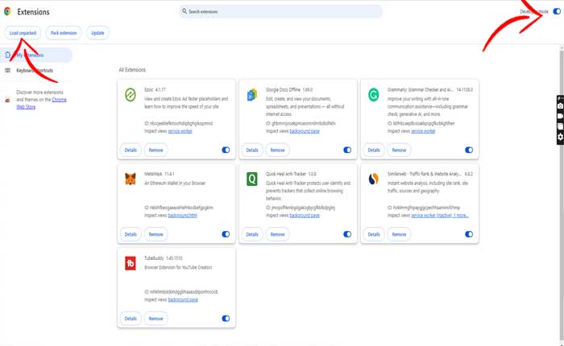Open My extensions in the sidebar

[x=36, y=55]
